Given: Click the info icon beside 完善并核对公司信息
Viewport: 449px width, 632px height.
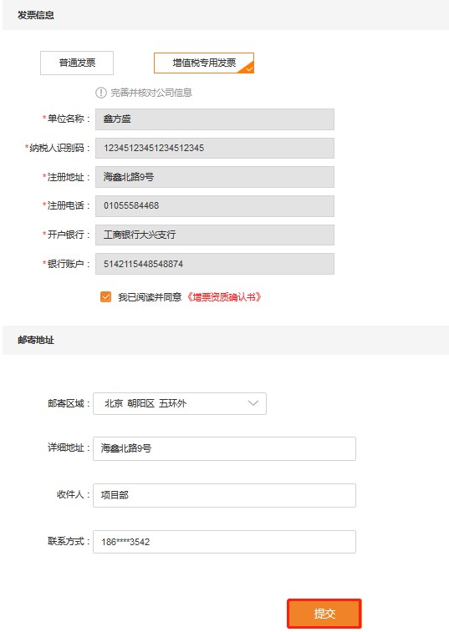Looking at the screenshot, I should point(100,93).
